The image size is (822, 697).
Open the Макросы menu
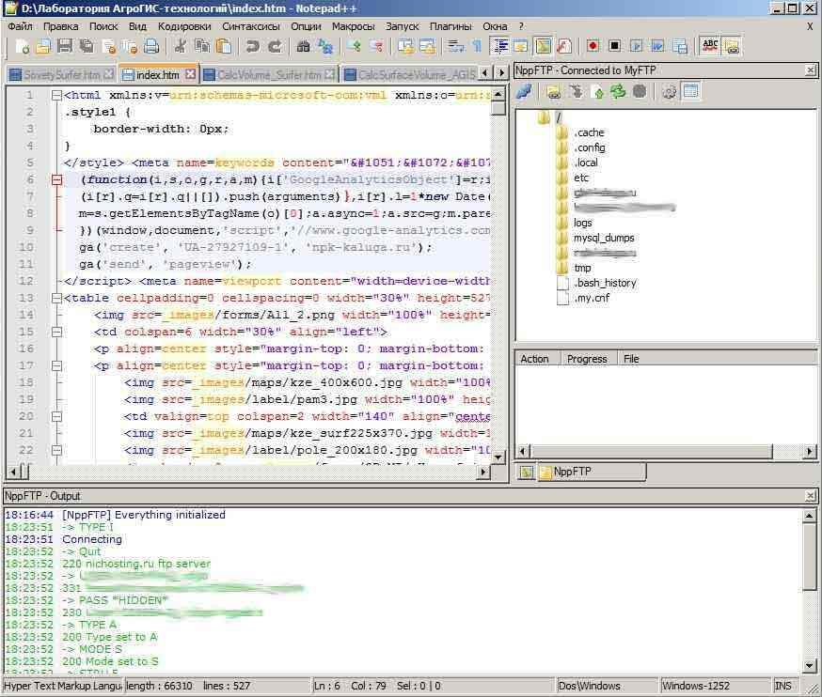pos(354,26)
